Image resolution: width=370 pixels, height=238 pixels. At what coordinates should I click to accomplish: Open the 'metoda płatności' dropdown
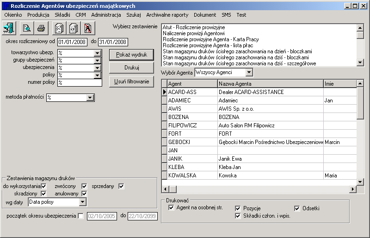(x=90, y=97)
